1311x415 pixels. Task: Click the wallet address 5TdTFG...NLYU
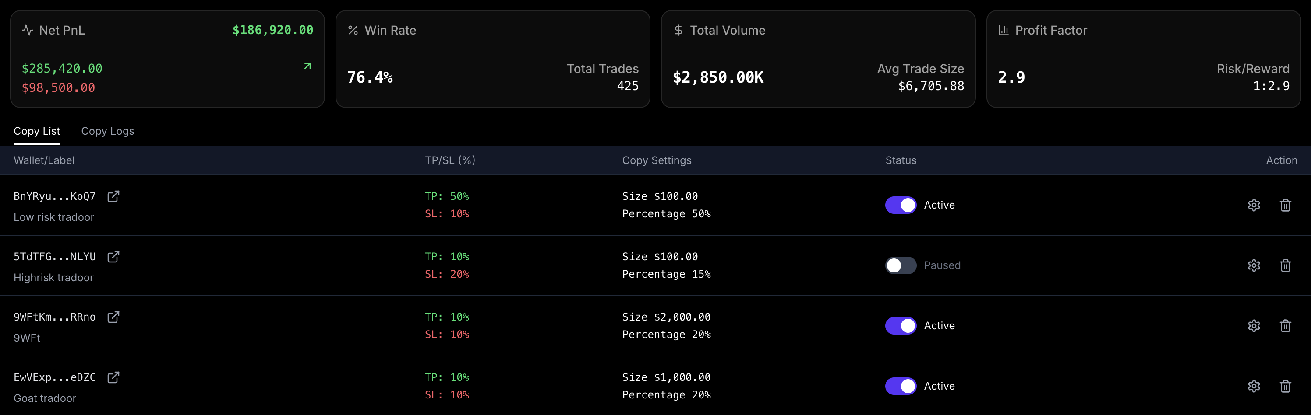55,257
